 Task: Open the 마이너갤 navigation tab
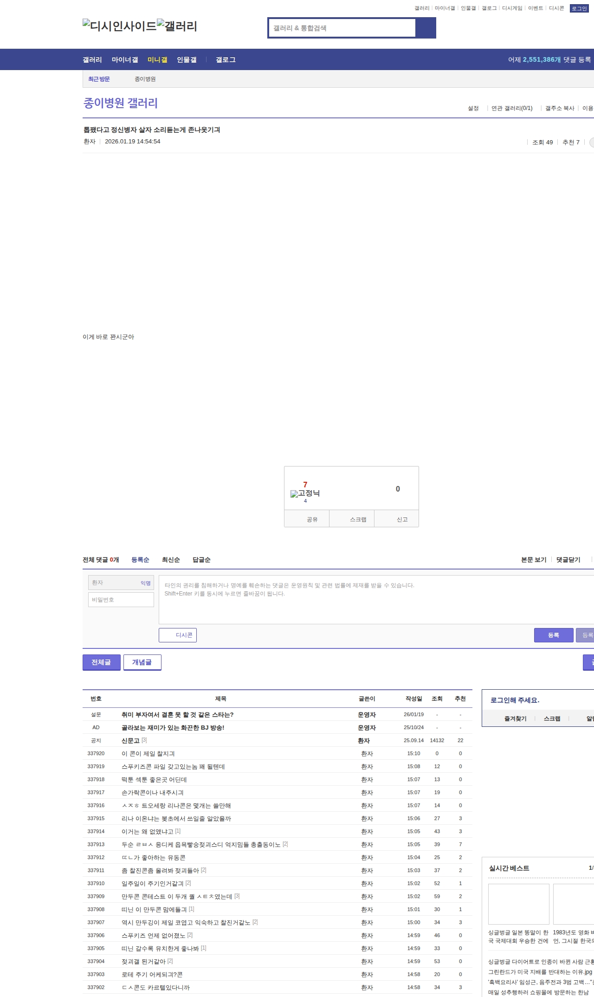pyautogui.click(x=124, y=60)
